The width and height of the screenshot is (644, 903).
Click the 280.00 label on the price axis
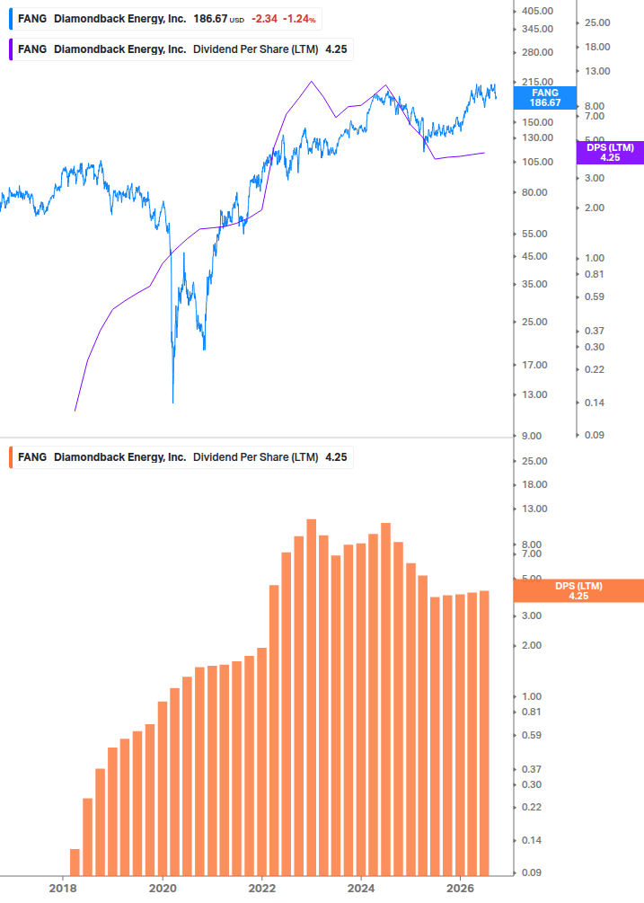[x=537, y=52]
